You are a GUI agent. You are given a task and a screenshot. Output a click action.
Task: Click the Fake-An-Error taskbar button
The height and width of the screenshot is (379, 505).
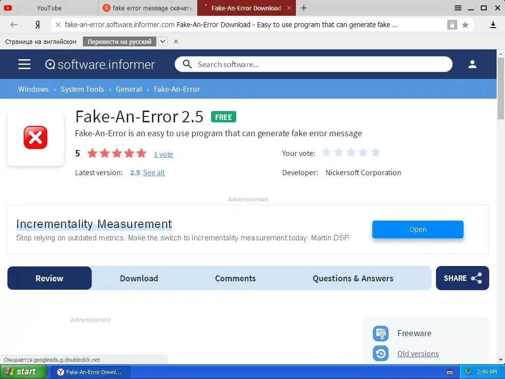[90, 372]
